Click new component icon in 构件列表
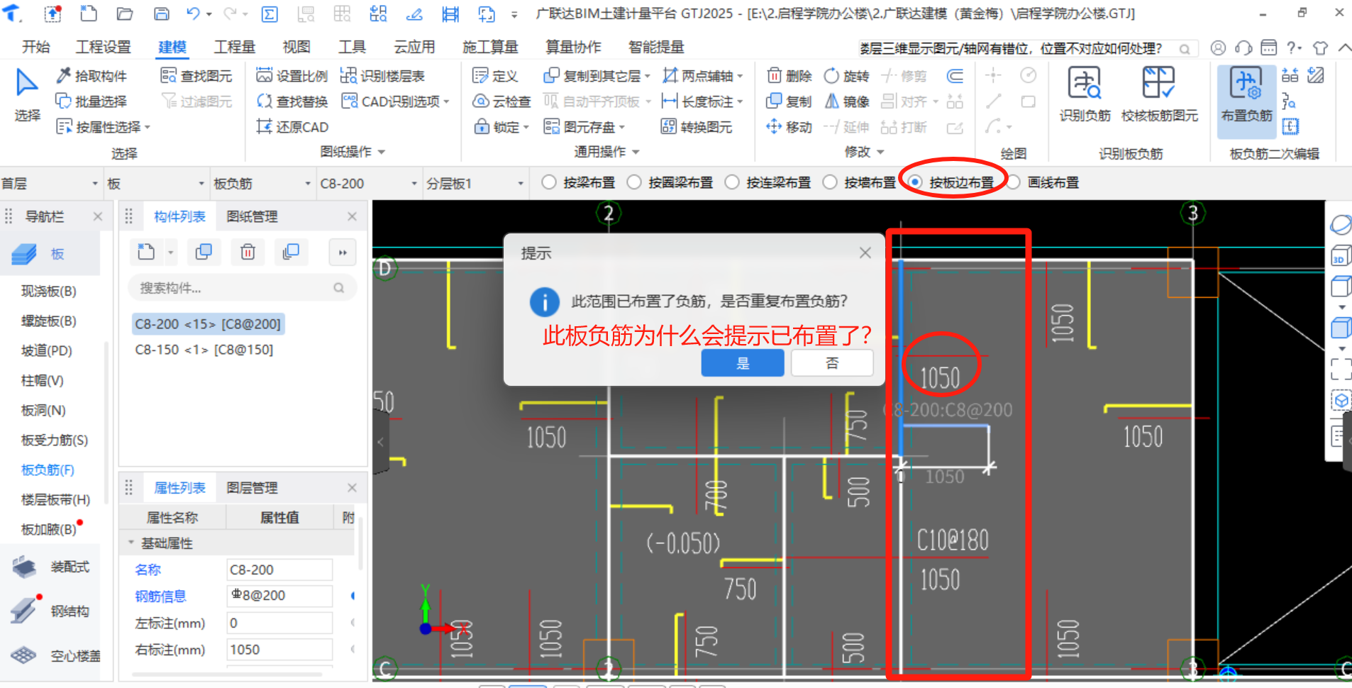Viewport: 1352px width, 688px height. tap(146, 252)
